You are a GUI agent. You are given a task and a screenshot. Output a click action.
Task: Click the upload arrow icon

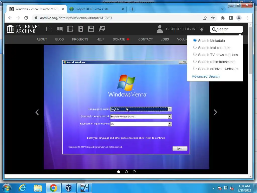[x=202, y=29]
